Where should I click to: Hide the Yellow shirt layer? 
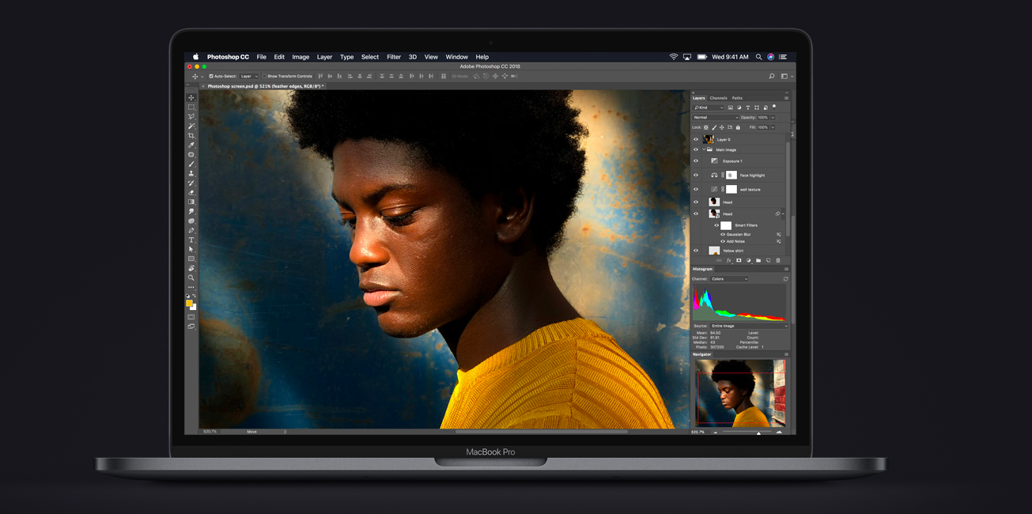pos(696,249)
